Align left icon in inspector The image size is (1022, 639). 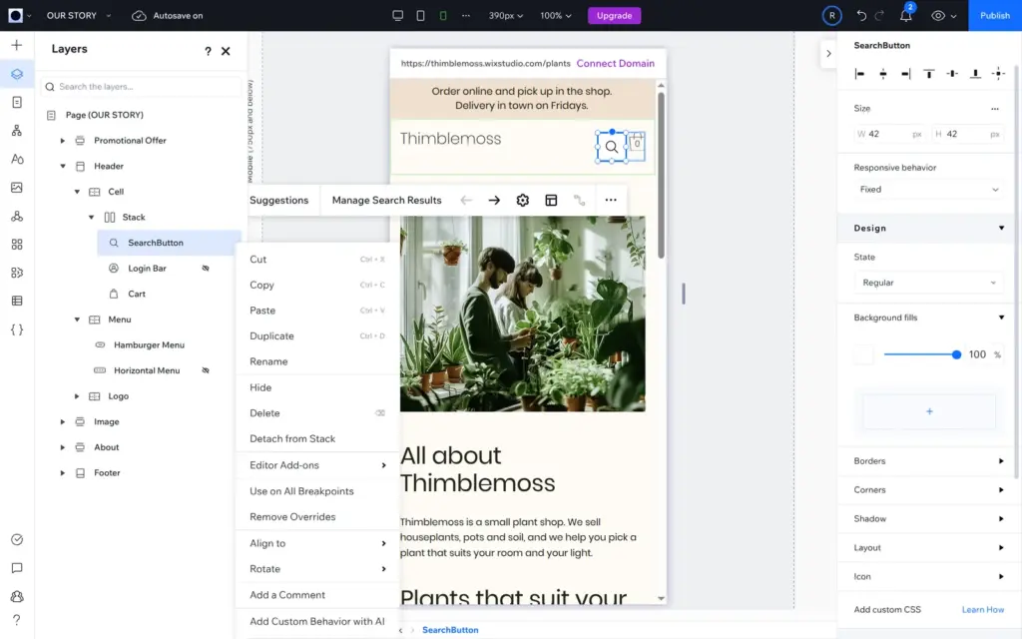(859, 74)
